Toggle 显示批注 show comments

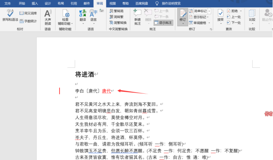coord(163,23)
